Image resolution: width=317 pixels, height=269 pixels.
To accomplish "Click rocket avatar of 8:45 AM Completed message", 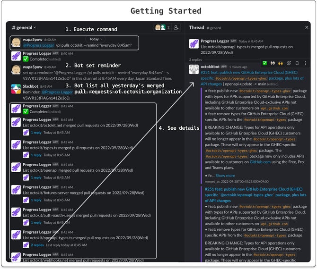I will pos(16,109).
